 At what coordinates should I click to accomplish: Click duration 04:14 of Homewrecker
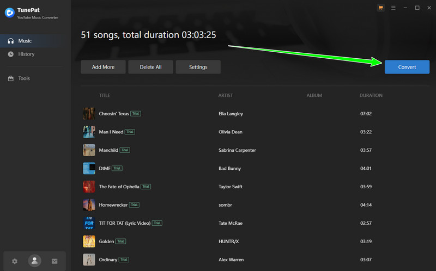(366, 205)
